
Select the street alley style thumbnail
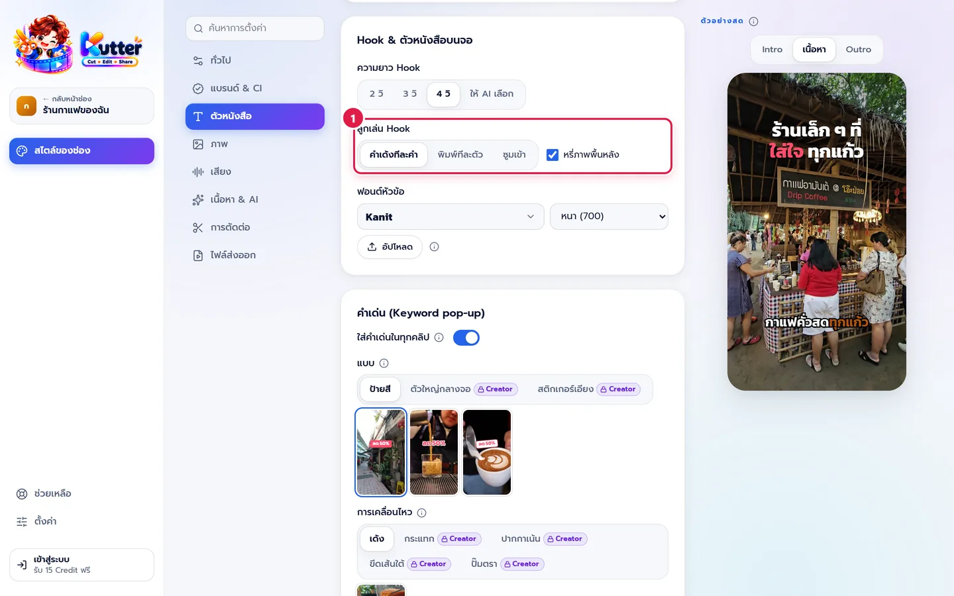pyautogui.click(x=381, y=452)
